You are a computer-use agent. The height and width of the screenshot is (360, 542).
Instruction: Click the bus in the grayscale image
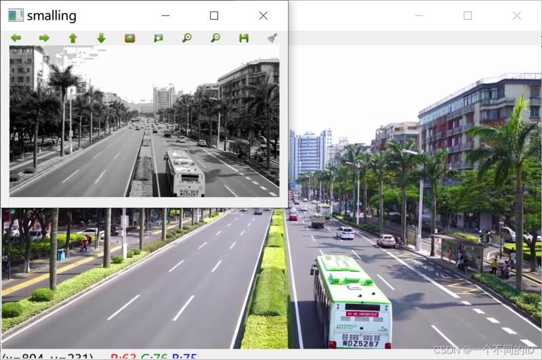tap(184, 175)
